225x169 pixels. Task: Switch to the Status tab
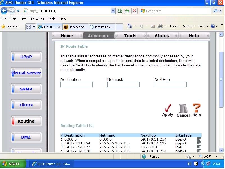[162, 36]
